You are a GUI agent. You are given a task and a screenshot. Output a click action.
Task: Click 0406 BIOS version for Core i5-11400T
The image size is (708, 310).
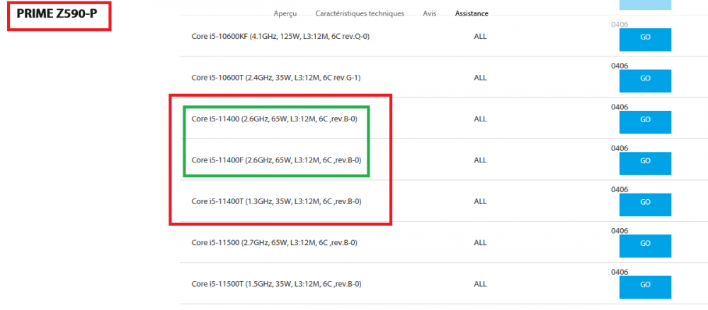pos(619,190)
